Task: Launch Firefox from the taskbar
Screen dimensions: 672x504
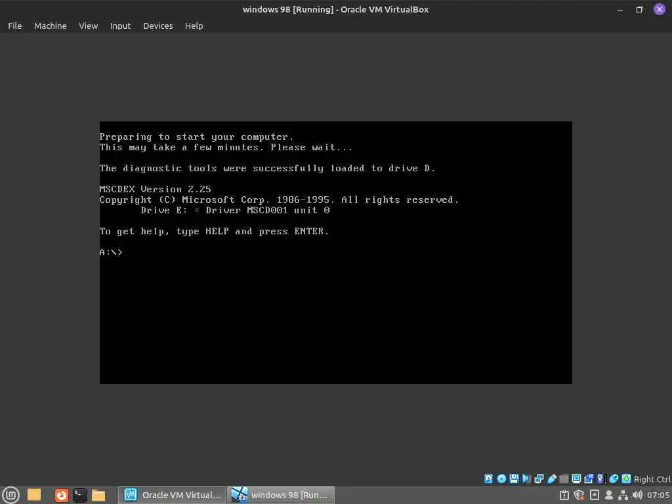Action: coord(61,495)
